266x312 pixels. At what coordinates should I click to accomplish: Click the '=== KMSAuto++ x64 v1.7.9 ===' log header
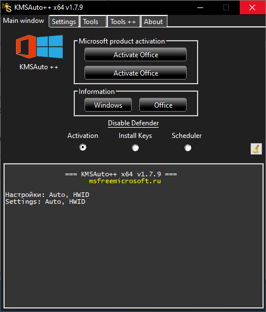[x=121, y=174]
